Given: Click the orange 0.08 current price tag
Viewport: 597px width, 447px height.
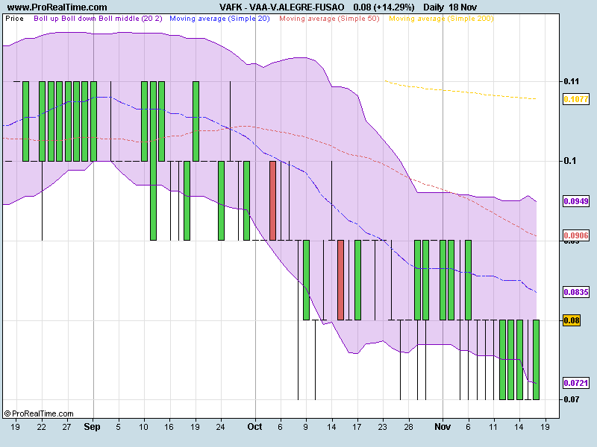Looking at the screenshot, I should click(x=572, y=320).
